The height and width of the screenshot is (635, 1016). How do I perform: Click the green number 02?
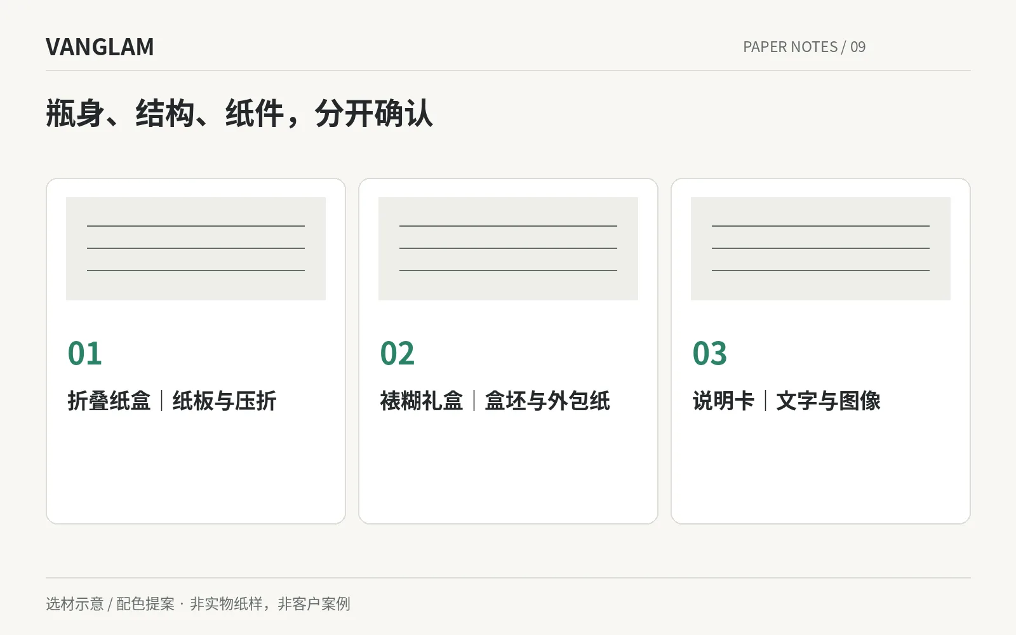click(397, 354)
